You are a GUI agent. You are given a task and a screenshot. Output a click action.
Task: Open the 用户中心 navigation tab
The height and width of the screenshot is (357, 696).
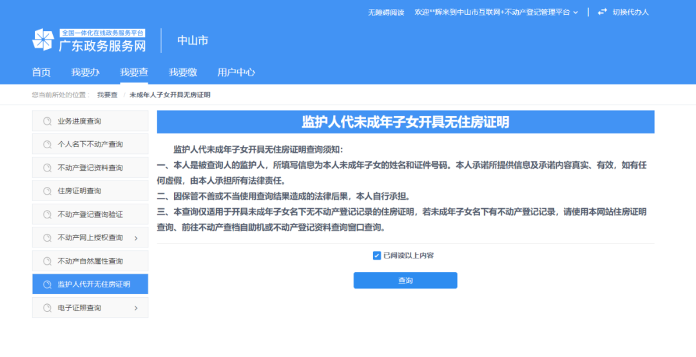click(236, 72)
